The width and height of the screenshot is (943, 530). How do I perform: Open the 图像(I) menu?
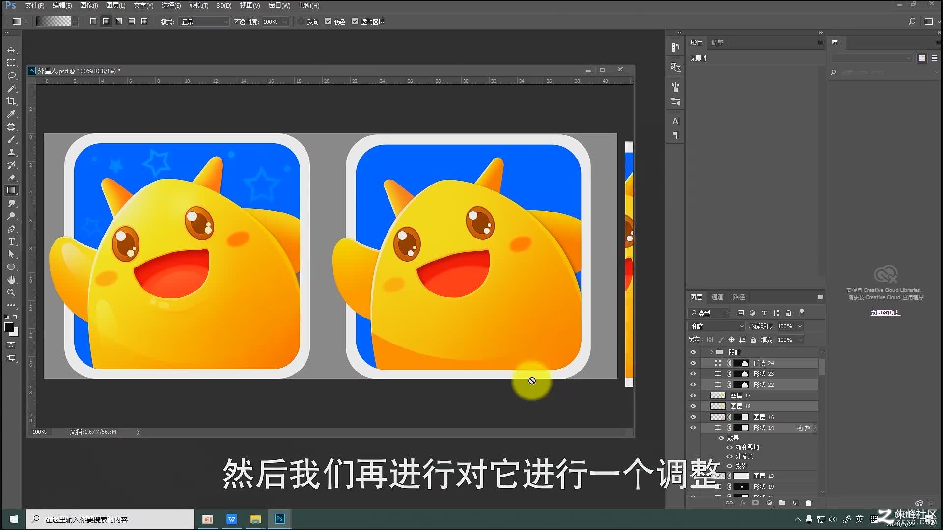pos(89,5)
